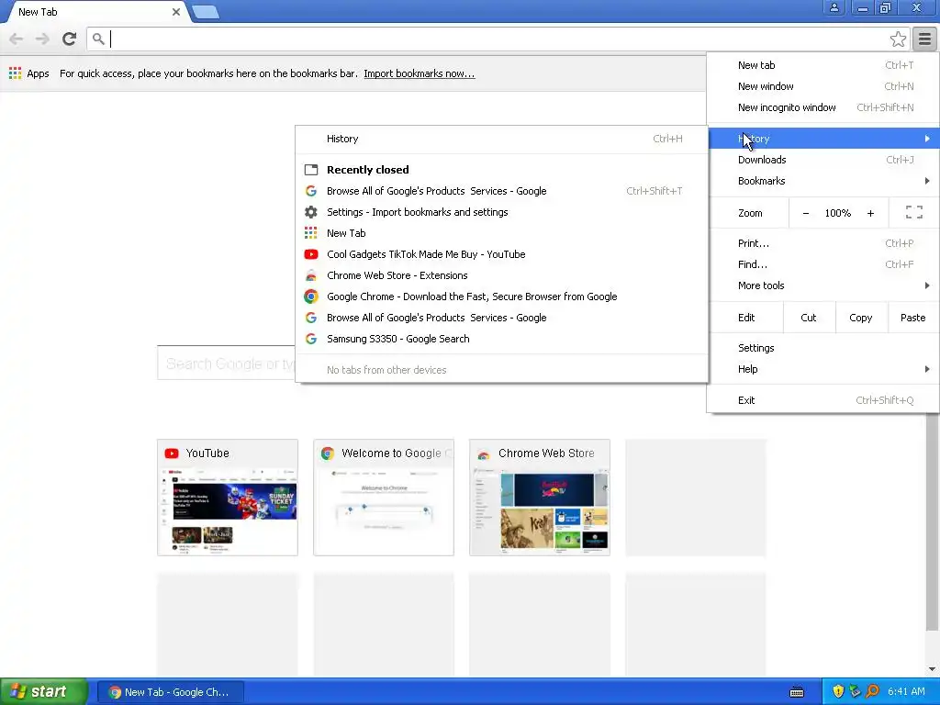Reopen Settings - Import bookmarks and settings

click(502, 212)
